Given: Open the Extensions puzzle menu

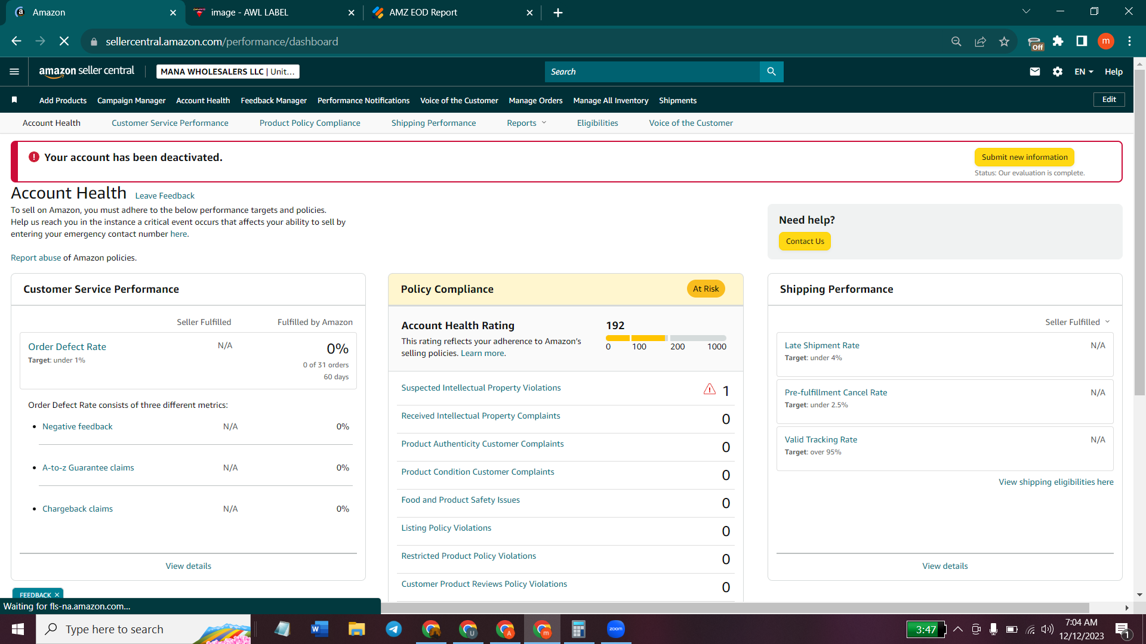Looking at the screenshot, I should point(1058,41).
